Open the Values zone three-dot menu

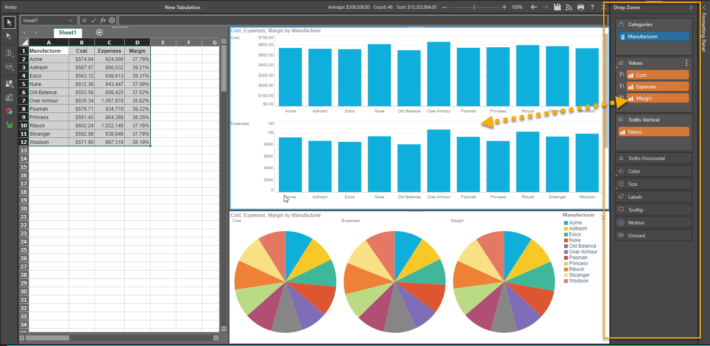[x=686, y=63]
